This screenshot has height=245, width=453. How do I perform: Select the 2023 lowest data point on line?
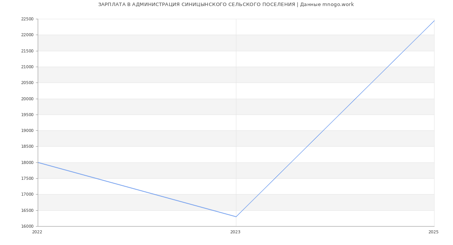(236, 217)
